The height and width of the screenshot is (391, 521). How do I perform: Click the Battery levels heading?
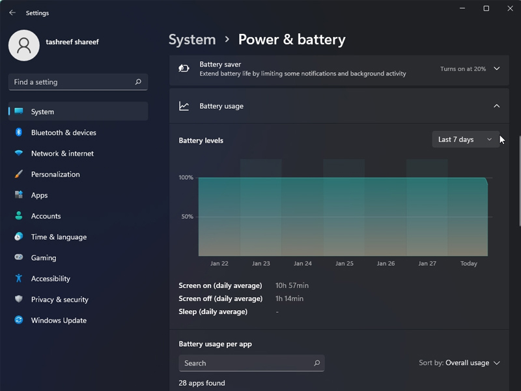(x=201, y=140)
